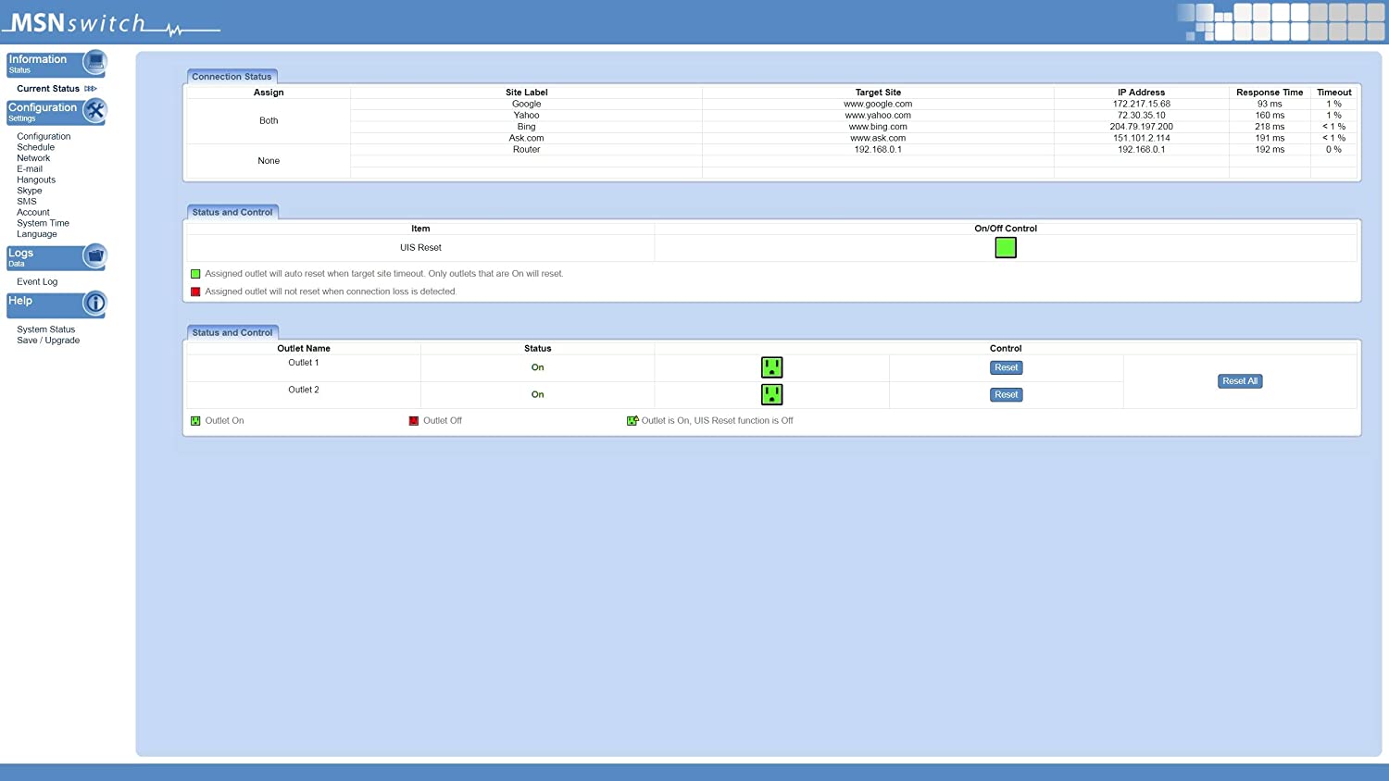Open the Event Log page
Image resolution: width=1389 pixels, height=781 pixels.
pos(37,282)
